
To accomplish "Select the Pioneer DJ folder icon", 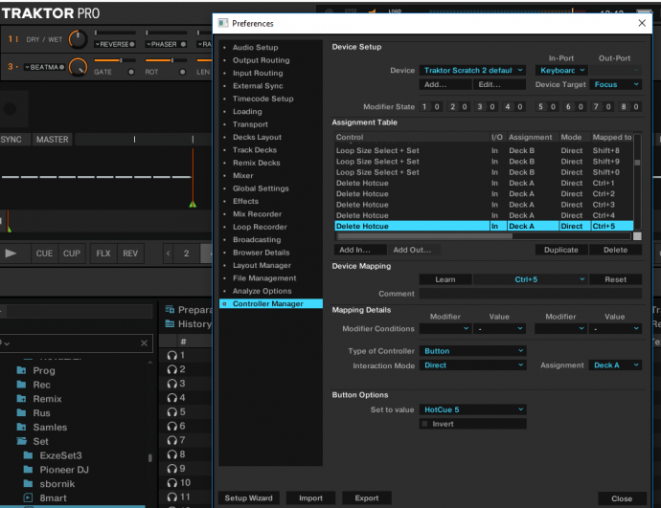I will pyautogui.click(x=28, y=470).
